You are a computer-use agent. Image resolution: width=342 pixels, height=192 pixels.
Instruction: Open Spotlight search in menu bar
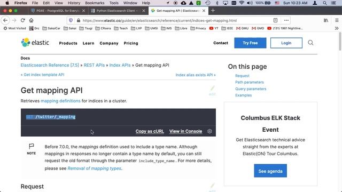(x=325, y=3)
